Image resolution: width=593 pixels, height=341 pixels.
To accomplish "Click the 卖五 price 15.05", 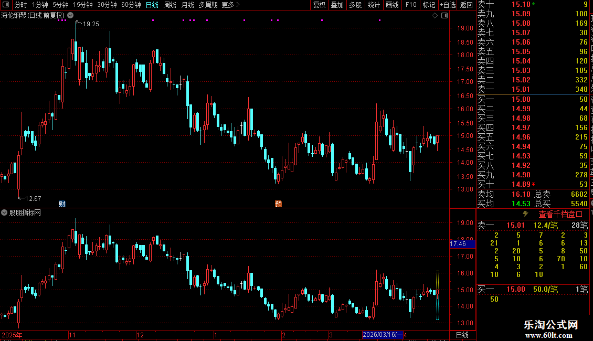I will tap(521, 51).
